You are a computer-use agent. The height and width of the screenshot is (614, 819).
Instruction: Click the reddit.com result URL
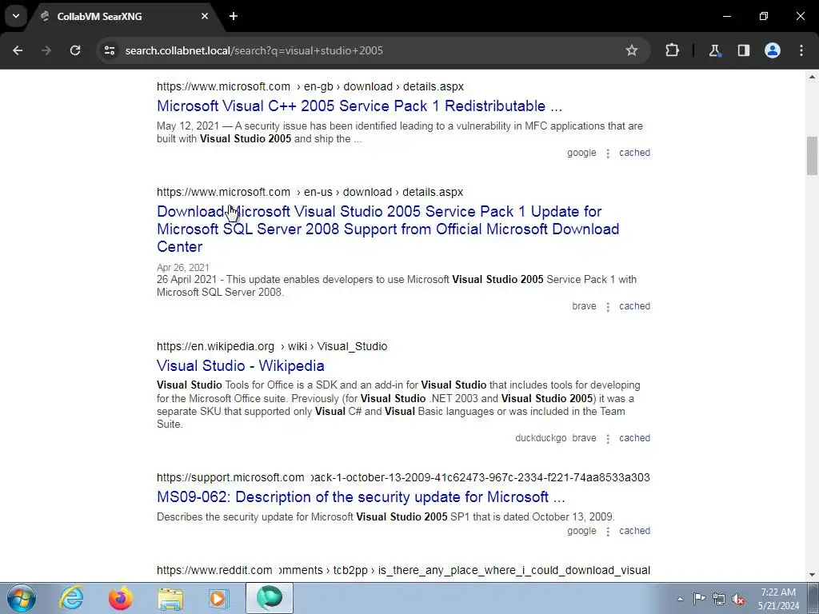click(403, 570)
